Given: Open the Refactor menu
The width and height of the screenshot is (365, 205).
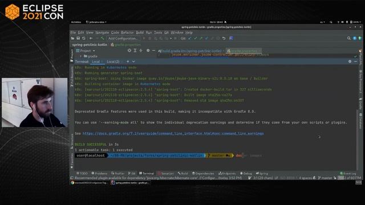Looking at the screenshot, I should click(x=127, y=32).
